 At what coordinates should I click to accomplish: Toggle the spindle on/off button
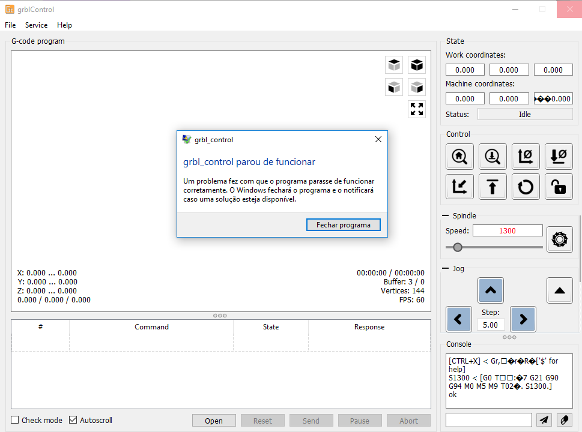pos(559,239)
